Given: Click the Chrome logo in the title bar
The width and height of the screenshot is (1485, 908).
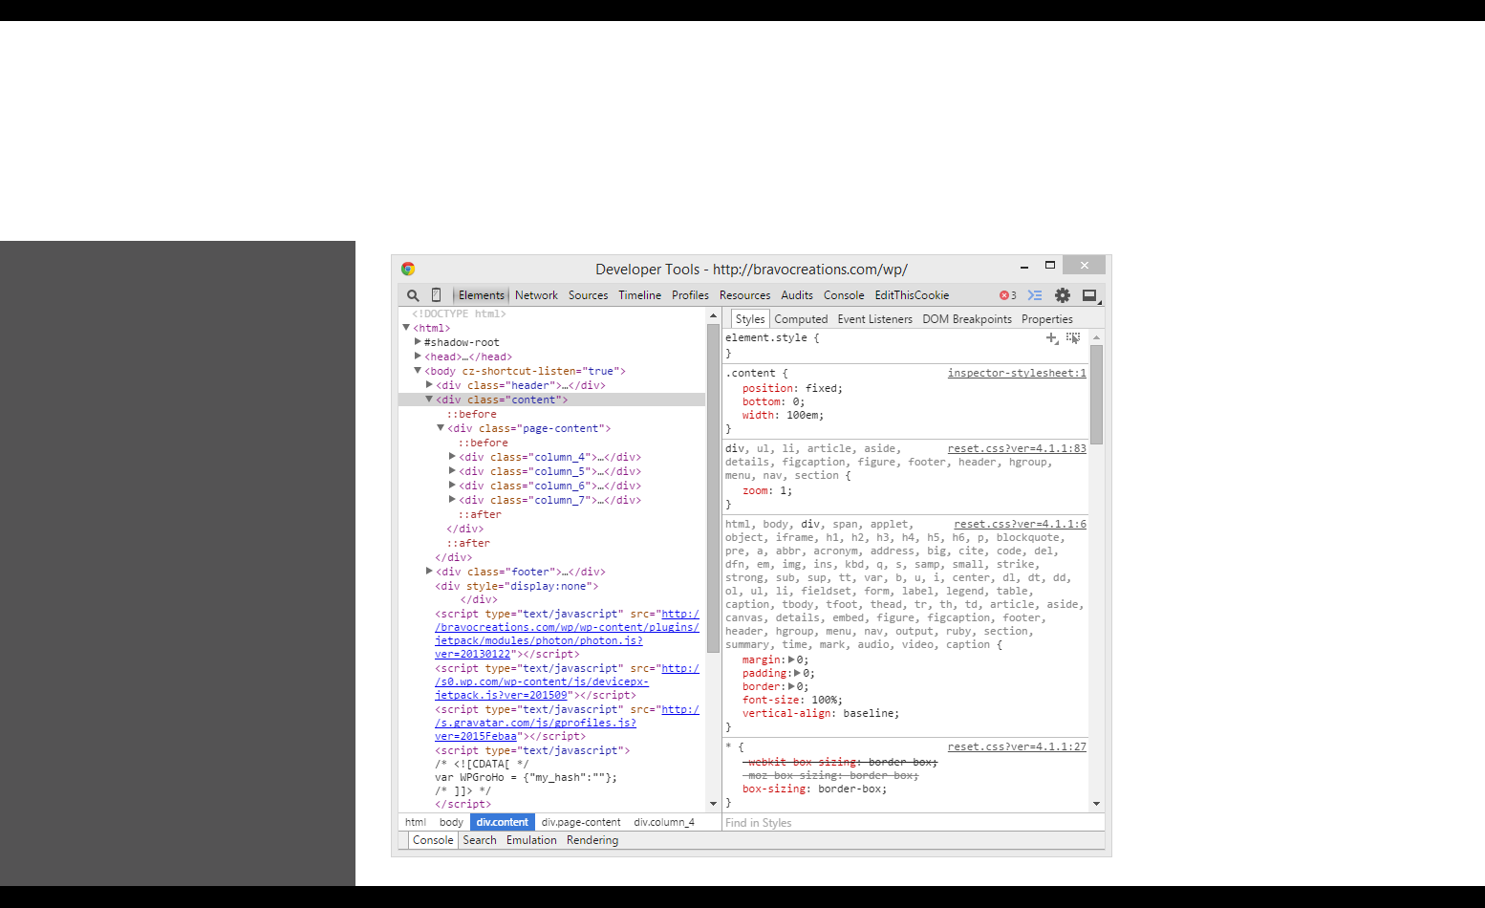Looking at the screenshot, I should pyautogui.click(x=408, y=269).
